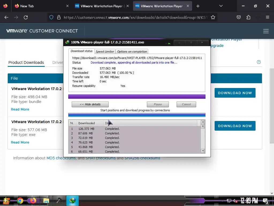Screen dimensions: 274x206
Task: Switch to the Speed Limiter tab
Action: [x=105, y=51]
